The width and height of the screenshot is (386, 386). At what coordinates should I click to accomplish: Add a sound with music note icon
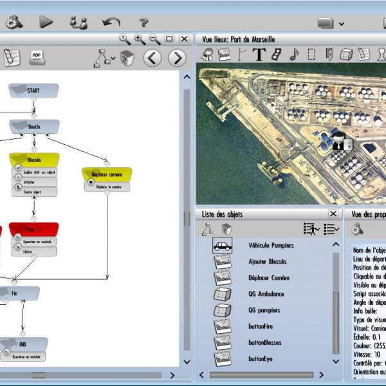coord(294,54)
